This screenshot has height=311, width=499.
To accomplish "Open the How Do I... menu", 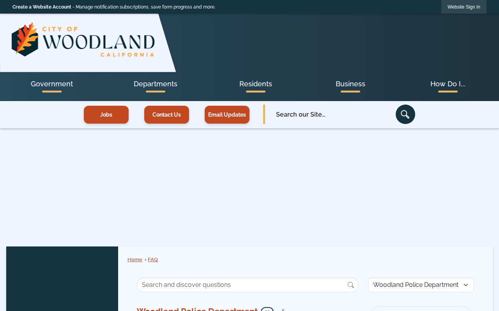I will pos(448,84).
